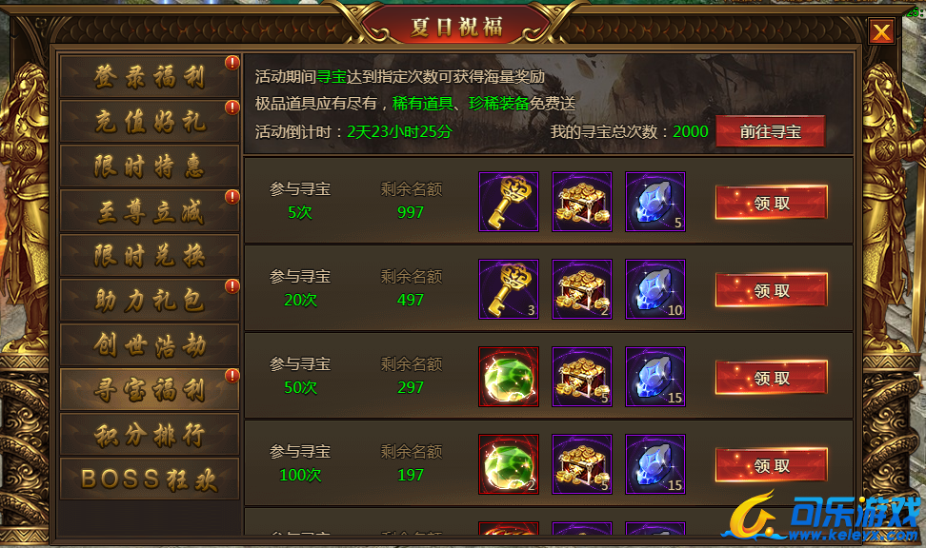Screen dimensions: 926x548
Task: Click the blue crystal reward marked 5
Action: coord(654,202)
